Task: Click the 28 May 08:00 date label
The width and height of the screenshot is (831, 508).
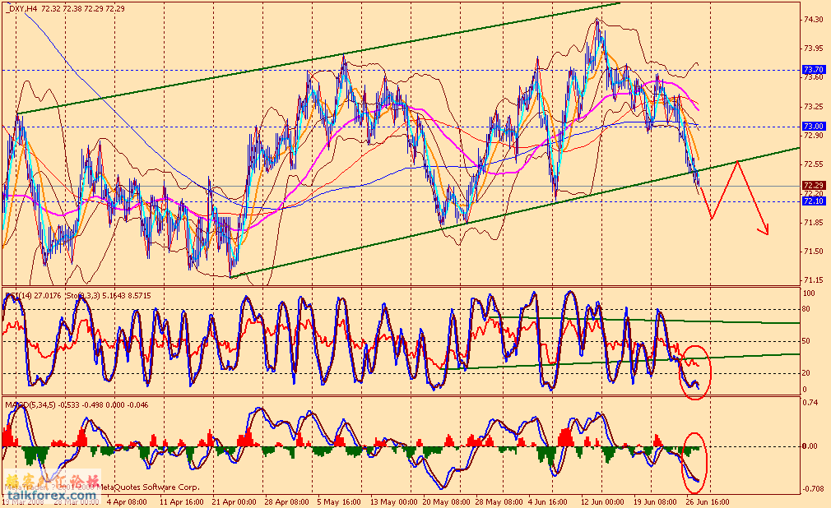Action: coord(498,502)
